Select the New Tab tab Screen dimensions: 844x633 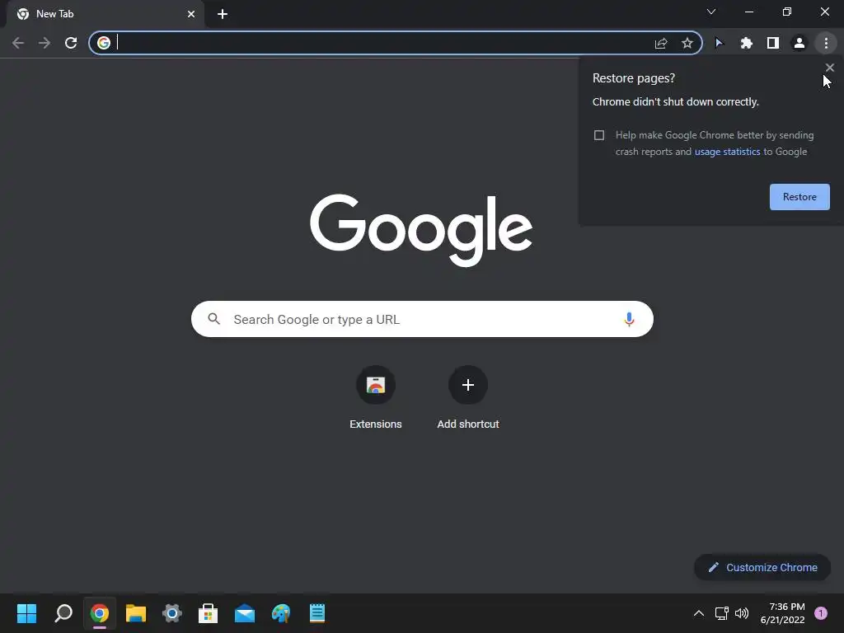point(105,14)
